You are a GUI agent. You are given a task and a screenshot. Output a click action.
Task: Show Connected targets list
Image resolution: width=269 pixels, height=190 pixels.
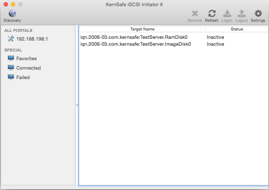(x=28, y=68)
